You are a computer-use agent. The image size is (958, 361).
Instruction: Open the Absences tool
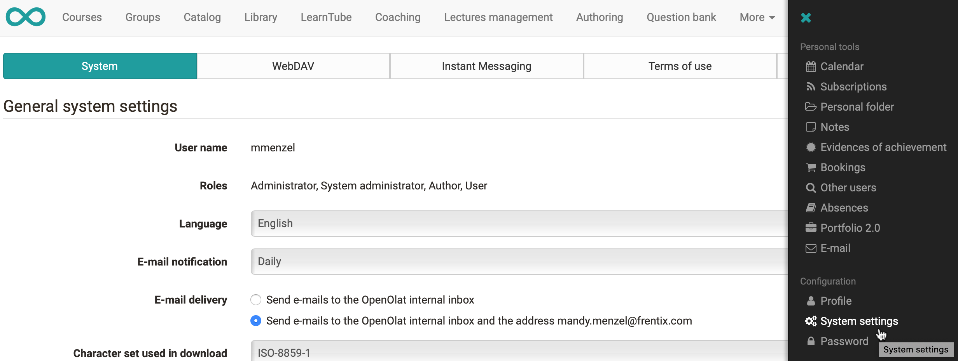[844, 208]
